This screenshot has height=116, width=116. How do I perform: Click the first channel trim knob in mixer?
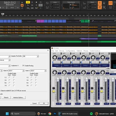pos(55,57)
